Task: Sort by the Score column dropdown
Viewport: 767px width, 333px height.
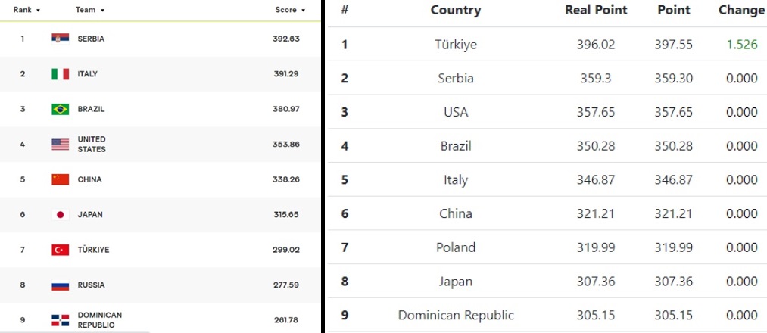Action: [290, 11]
